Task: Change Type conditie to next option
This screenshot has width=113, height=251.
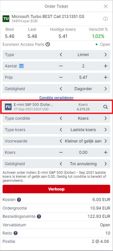Action: pyautogui.click(x=106, y=118)
